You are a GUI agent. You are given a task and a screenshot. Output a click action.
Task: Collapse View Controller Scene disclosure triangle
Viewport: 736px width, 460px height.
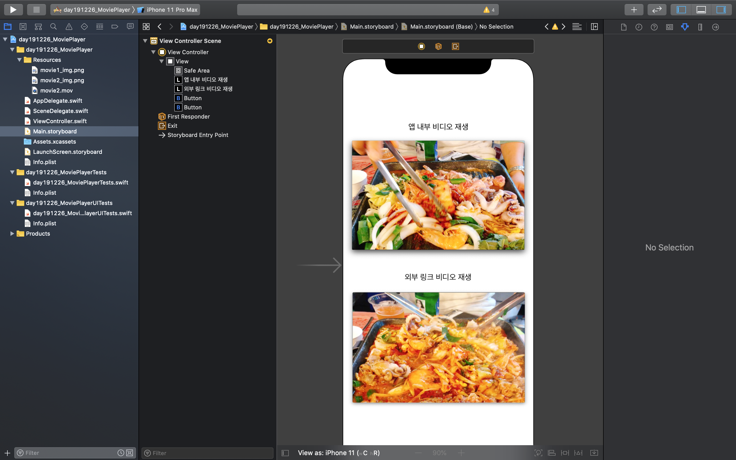(x=145, y=41)
